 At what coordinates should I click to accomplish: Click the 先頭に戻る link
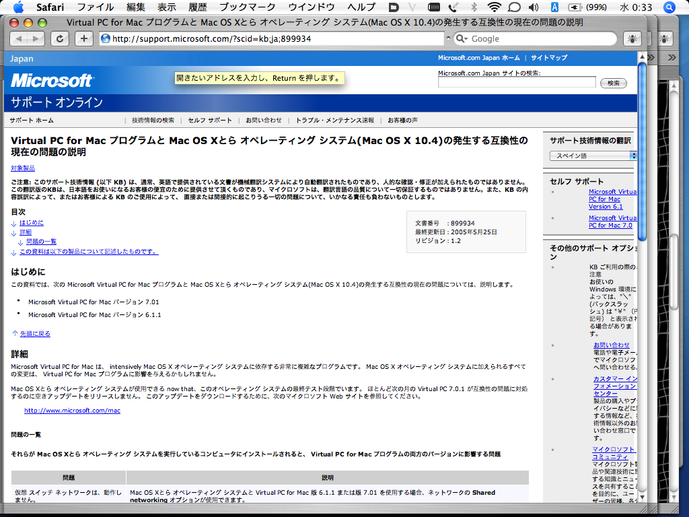tap(35, 334)
